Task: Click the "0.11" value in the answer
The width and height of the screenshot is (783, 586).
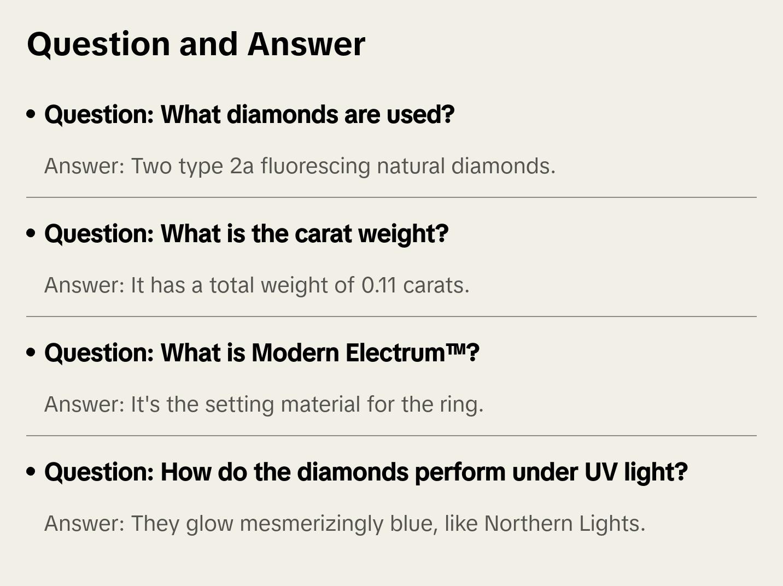Action: click(x=379, y=285)
